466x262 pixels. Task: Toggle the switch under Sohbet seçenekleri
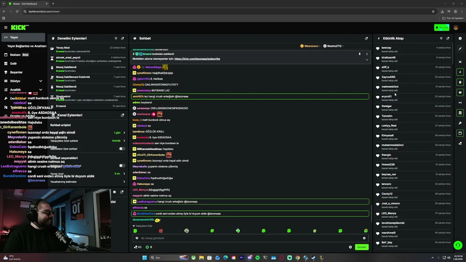122,166
